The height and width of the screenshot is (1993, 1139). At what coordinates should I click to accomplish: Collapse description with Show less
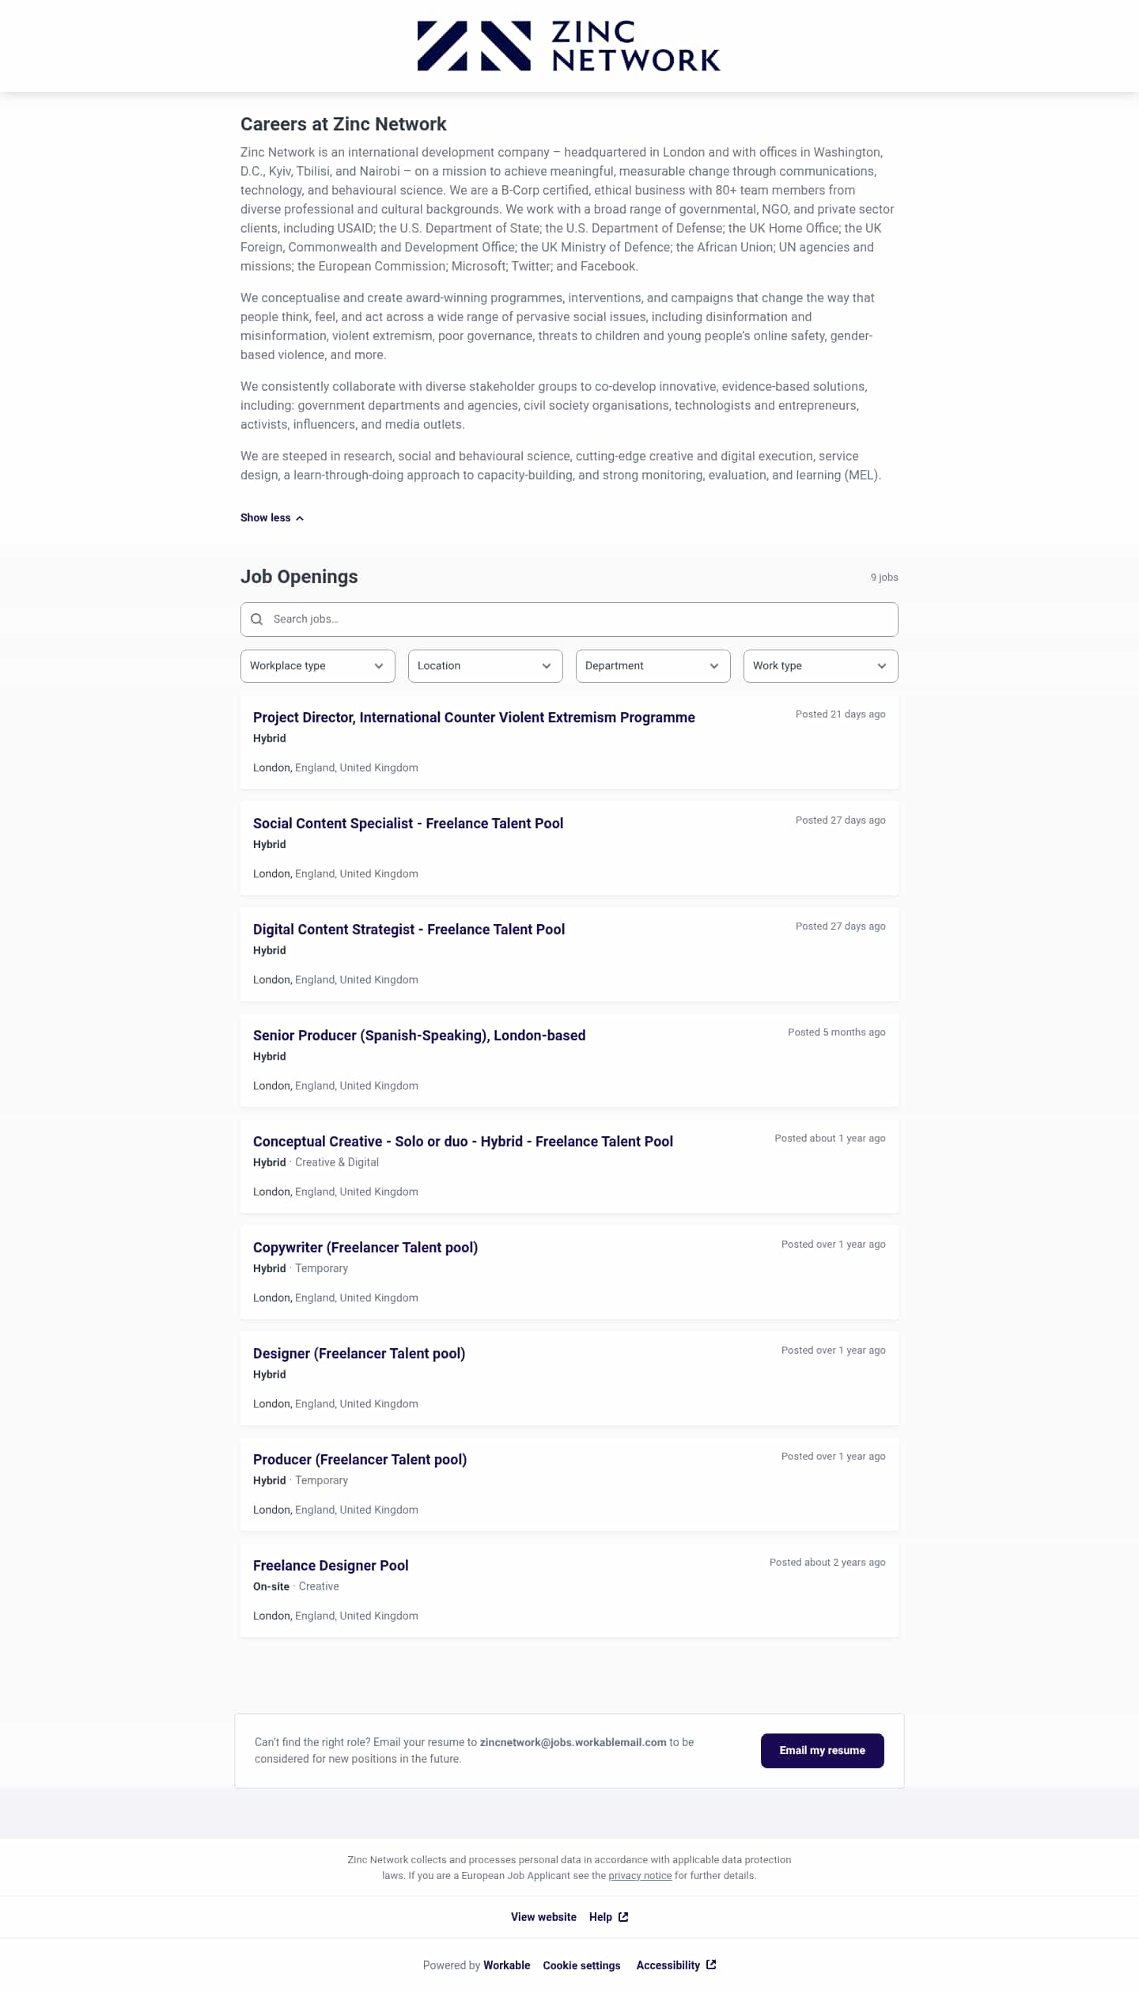coord(271,517)
